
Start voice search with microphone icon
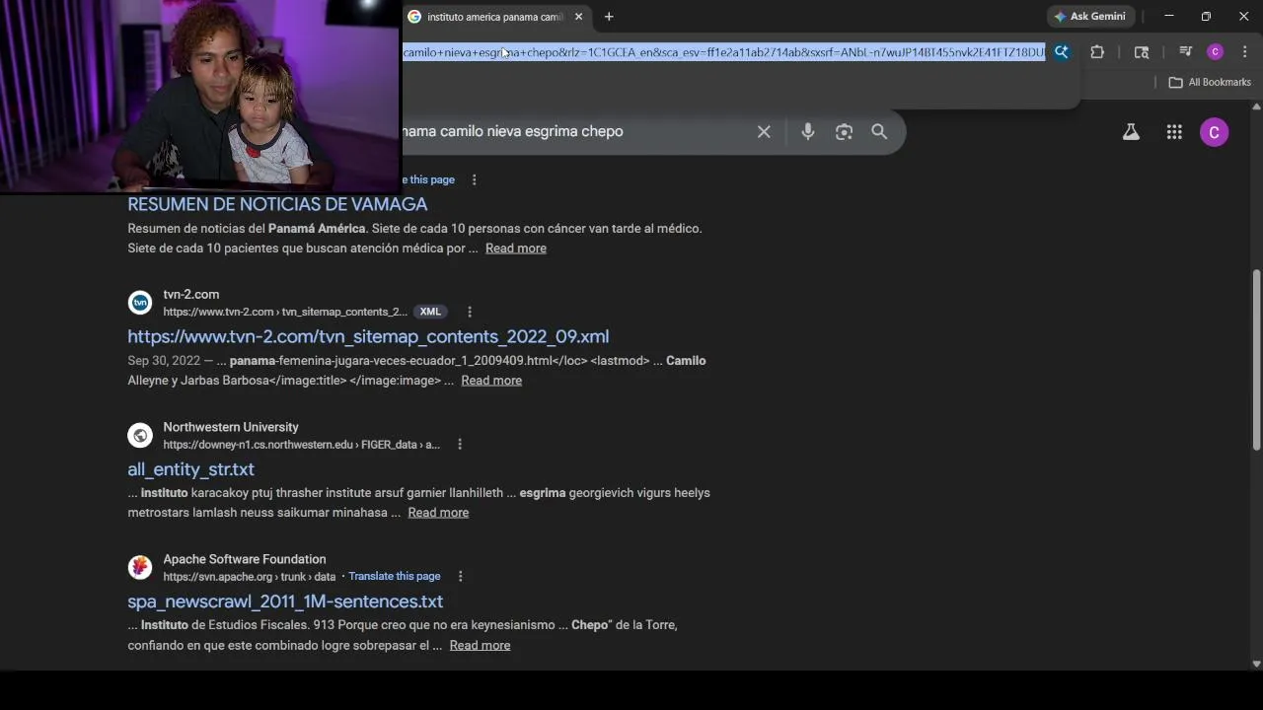808,131
